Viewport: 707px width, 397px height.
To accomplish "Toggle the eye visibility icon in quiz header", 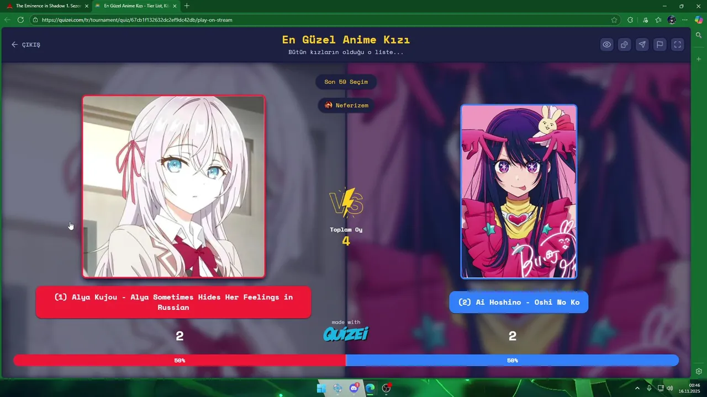I will click(x=606, y=45).
